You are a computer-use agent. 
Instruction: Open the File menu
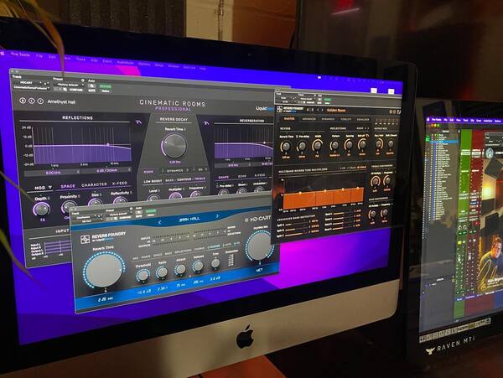point(39,56)
